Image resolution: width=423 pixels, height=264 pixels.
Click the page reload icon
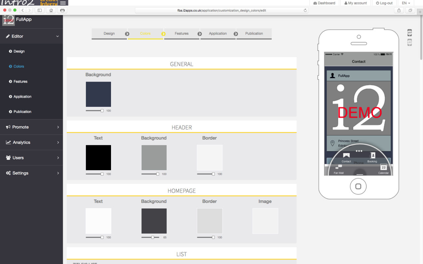point(305,10)
